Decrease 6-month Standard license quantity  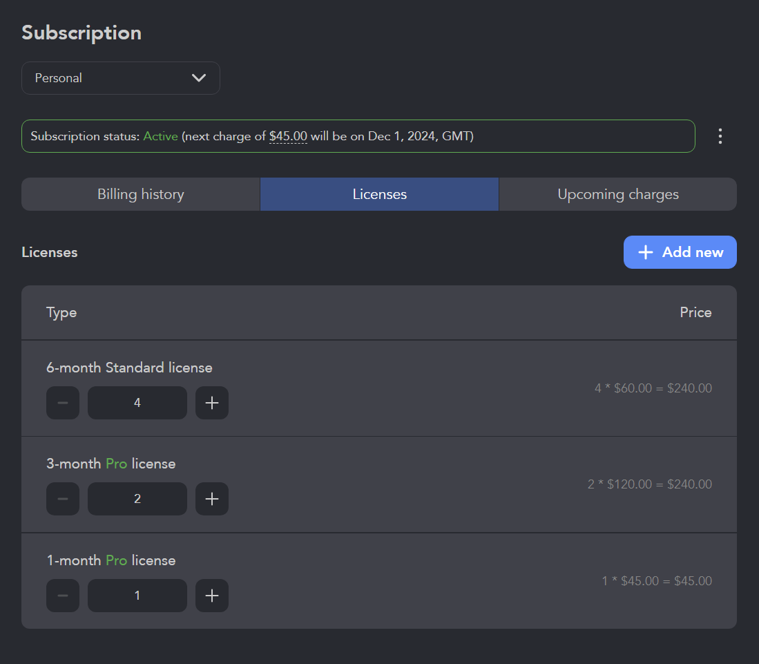pyautogui.click(x=63, y=403)
